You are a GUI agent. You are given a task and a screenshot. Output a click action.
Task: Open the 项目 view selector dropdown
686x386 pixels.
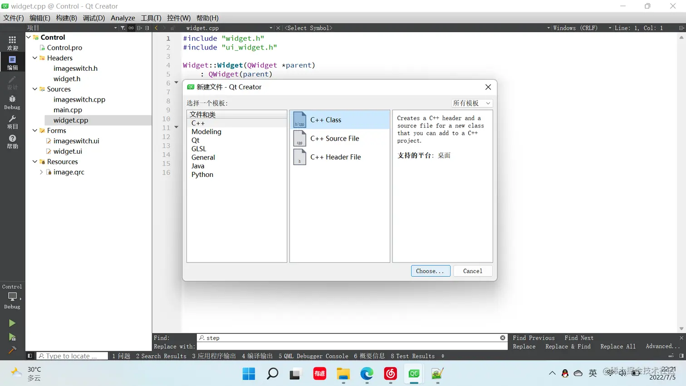(72, 28)
